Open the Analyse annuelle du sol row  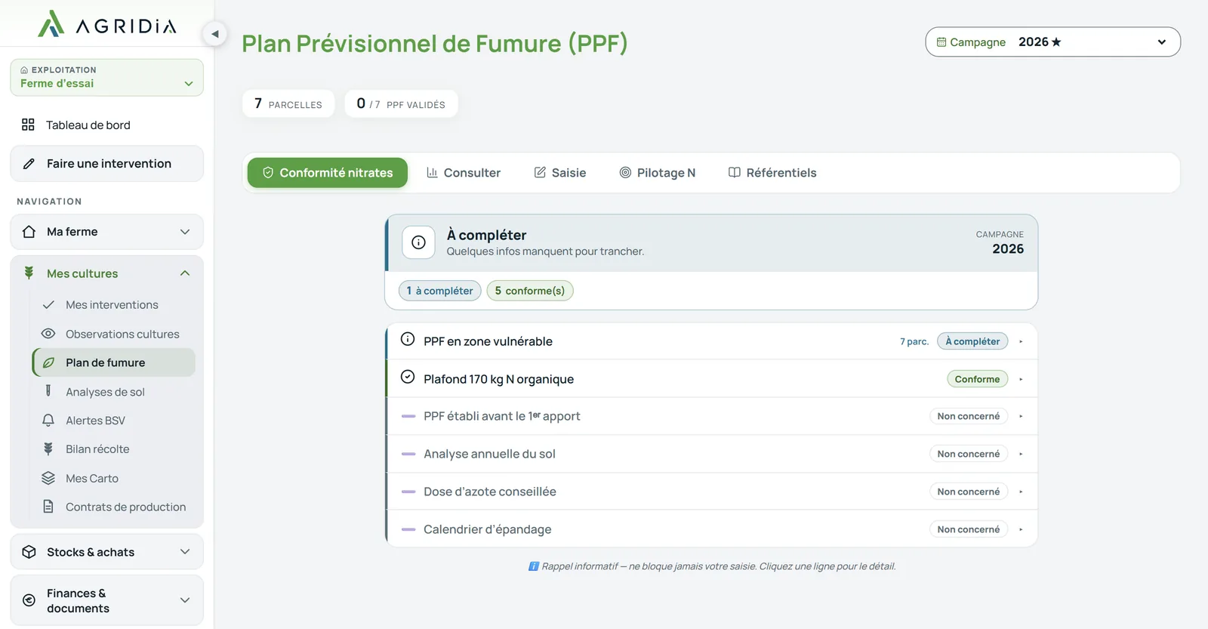click(x=712, y=454)
